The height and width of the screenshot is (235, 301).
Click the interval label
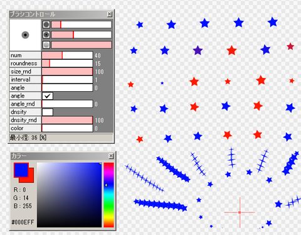coord(25,80)
